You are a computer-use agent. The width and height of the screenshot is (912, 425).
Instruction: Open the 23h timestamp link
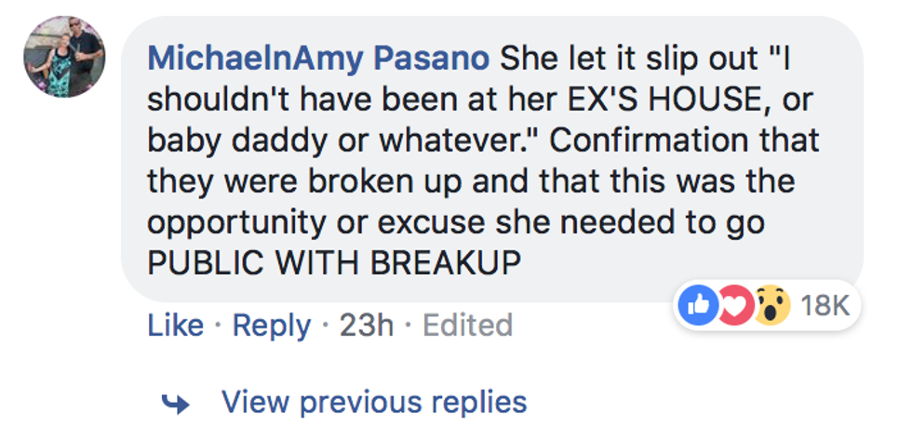pos(366,325)
